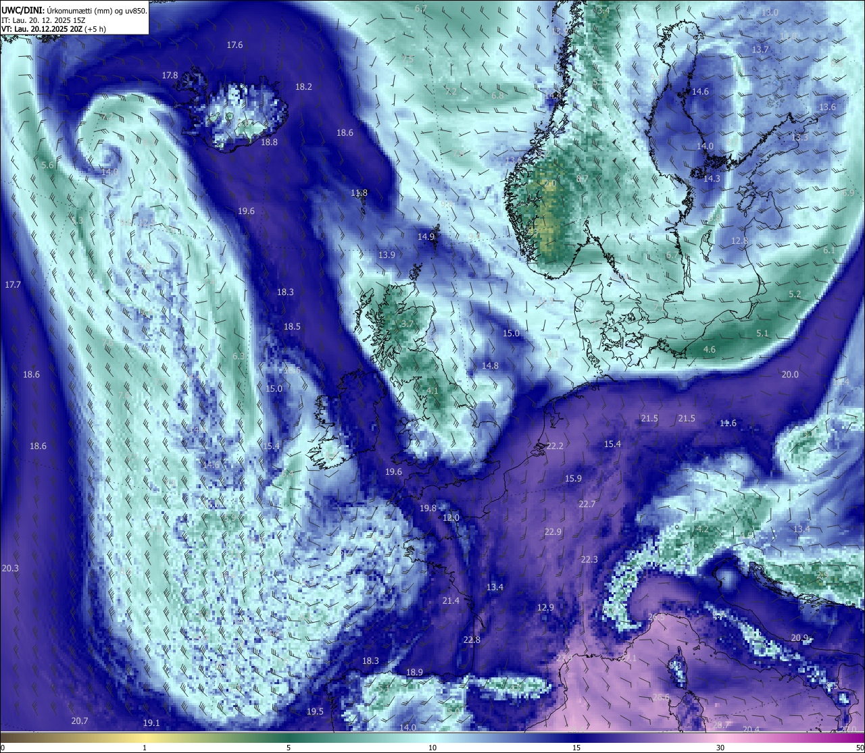The height and width of the screenshot is (753, 865).
Task: Click the 18.9 value north of Spain
Action: tap(414, 673)
